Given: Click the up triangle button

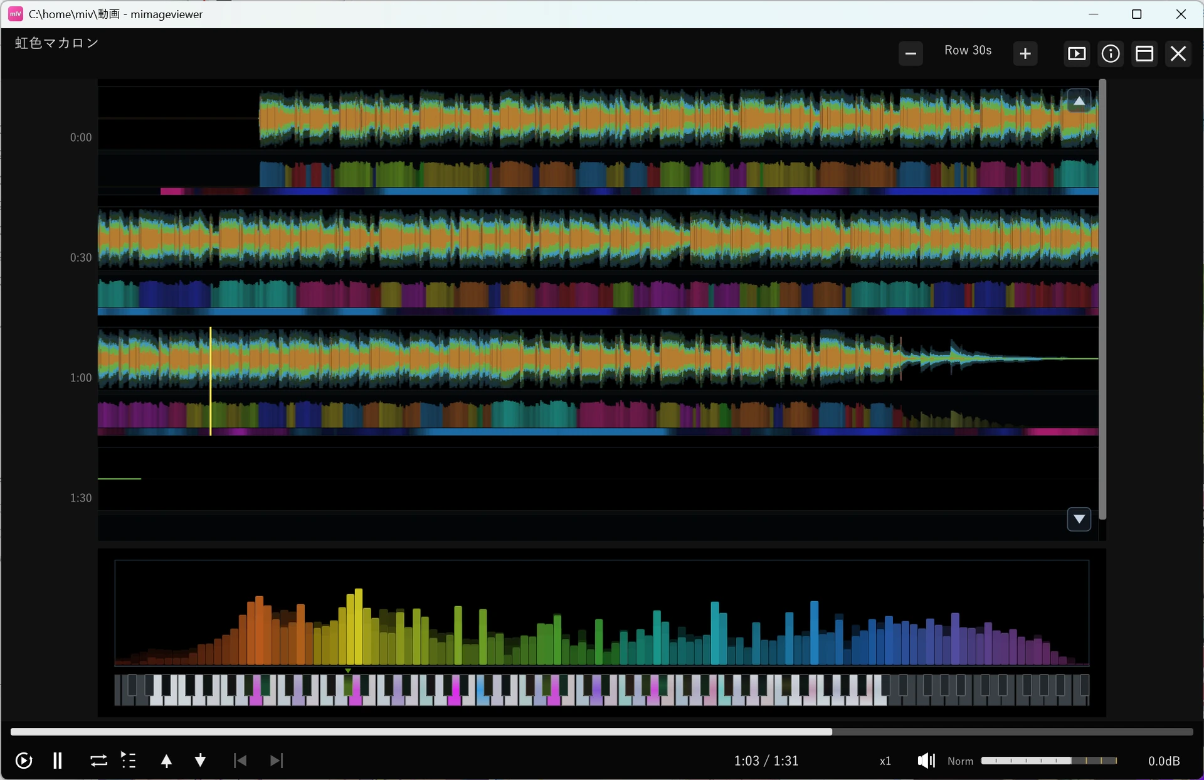Looking at the screenshot, I should [166, 761].
